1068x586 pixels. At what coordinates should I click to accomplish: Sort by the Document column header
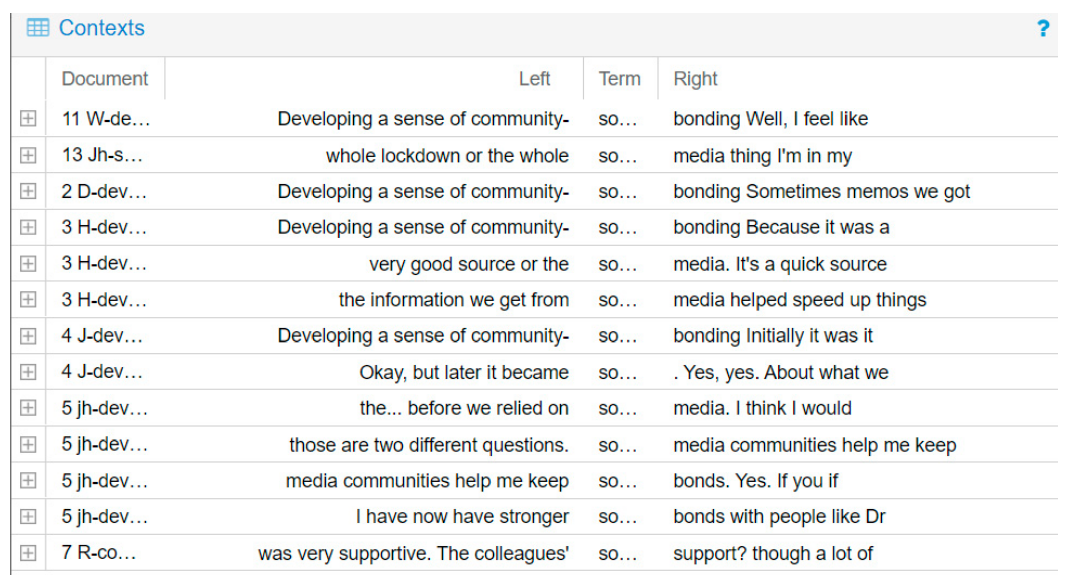pos(104,79)
